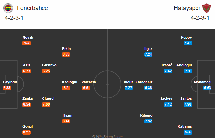This screenshot has width=215, height=138.
Task: Click Novák's N/A rating badge
Action: pos(27,43)
